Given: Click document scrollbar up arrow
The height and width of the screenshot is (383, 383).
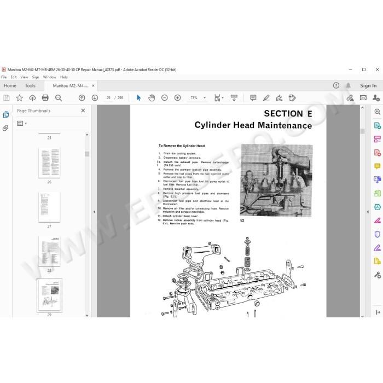Looking at the screenshot, I should pyautogui.click(x=362, y=108).
